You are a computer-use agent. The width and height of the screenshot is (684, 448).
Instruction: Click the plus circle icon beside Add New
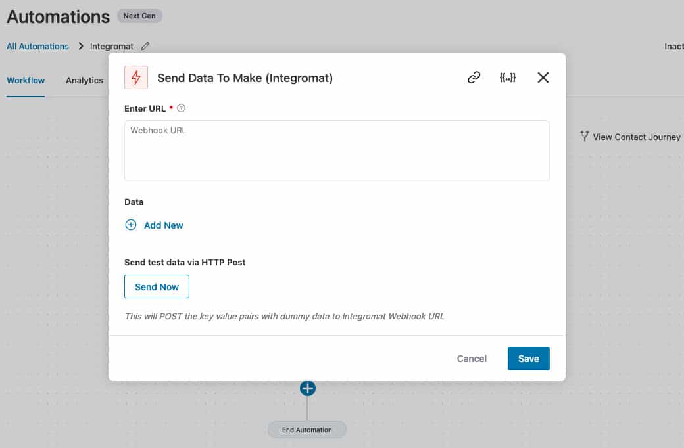131,225
